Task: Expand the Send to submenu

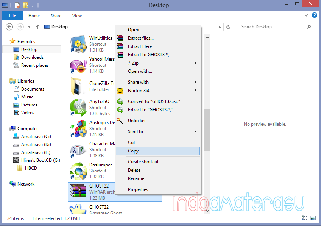Action: pos(196,132)
